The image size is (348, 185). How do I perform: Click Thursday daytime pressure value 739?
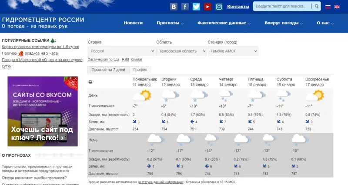click(222, 129)
